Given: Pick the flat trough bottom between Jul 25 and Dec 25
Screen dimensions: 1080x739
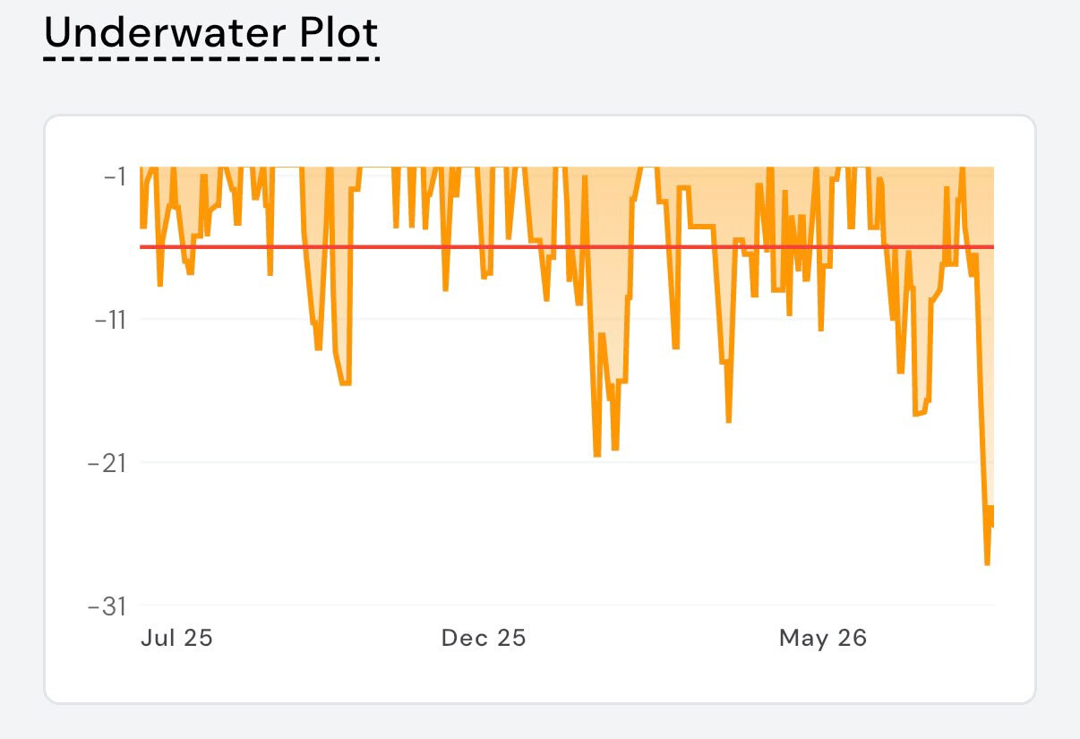Looking at the screenshot, I should click(345, 383).
